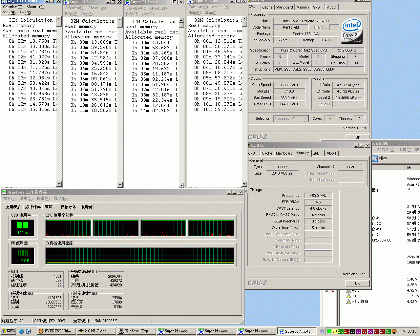
Task: Open About...(A) in Super PI showing 13.609s
Action: 97,8
